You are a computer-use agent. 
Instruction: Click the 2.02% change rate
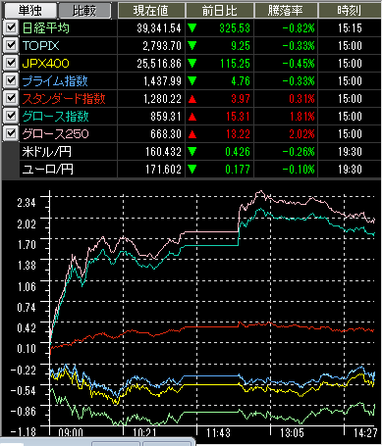pyautogui.click(x=301, y=134)
